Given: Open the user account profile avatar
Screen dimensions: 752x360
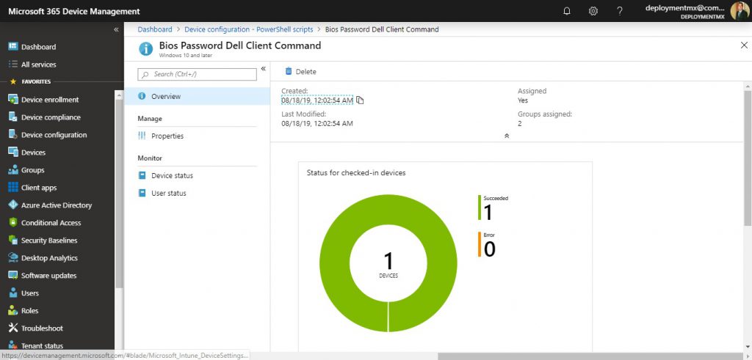Looking at the screenshot, I should 739,11.
